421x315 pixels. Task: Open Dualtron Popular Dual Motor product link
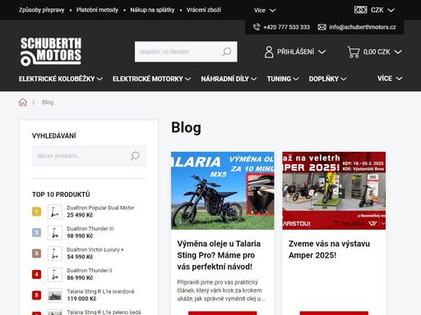pyautogui.click(x=100, y=208)
